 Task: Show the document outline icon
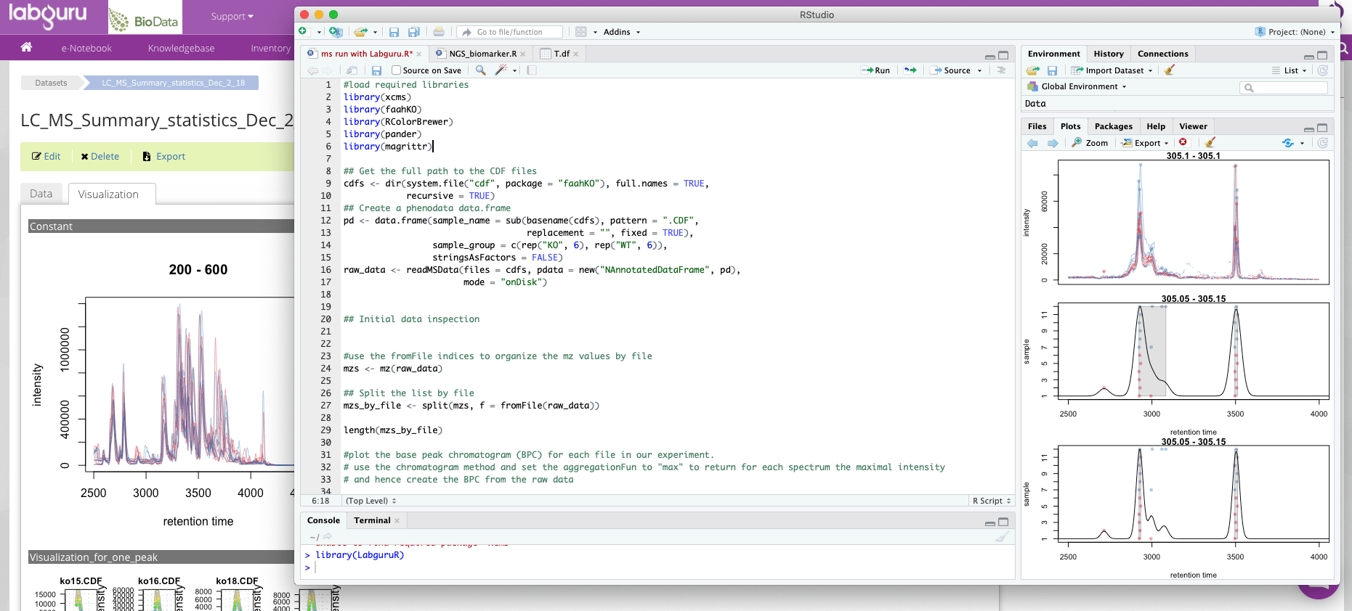coord(1001,70)
